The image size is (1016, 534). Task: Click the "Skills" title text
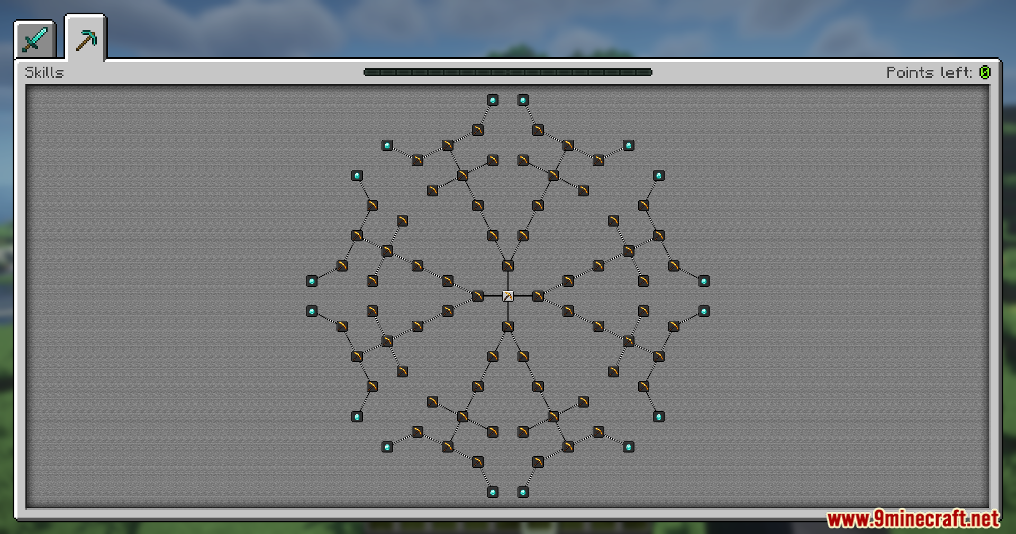tap(44, 73)
